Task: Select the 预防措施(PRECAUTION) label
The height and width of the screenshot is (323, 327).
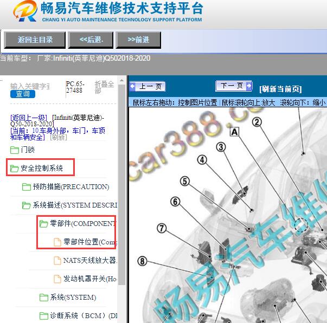Action: [71, 187]
